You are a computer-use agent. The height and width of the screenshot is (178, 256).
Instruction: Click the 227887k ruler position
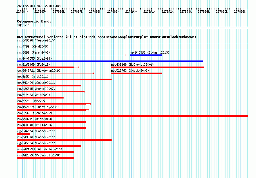coord(77,12)
